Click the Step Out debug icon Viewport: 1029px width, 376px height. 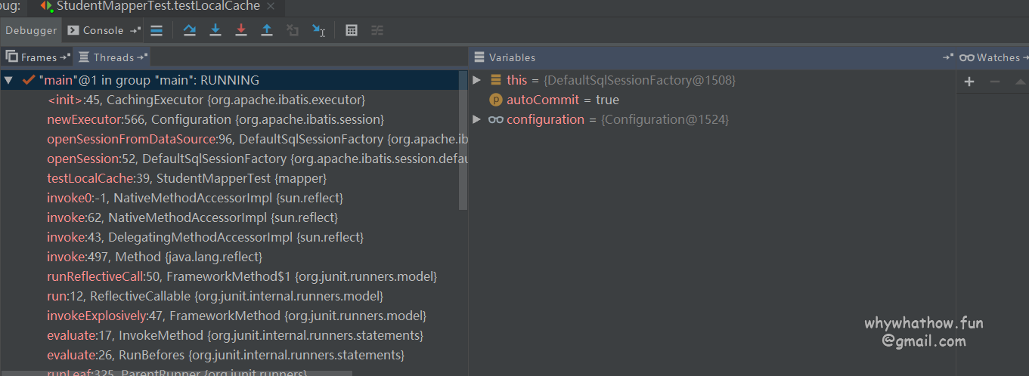267,30
